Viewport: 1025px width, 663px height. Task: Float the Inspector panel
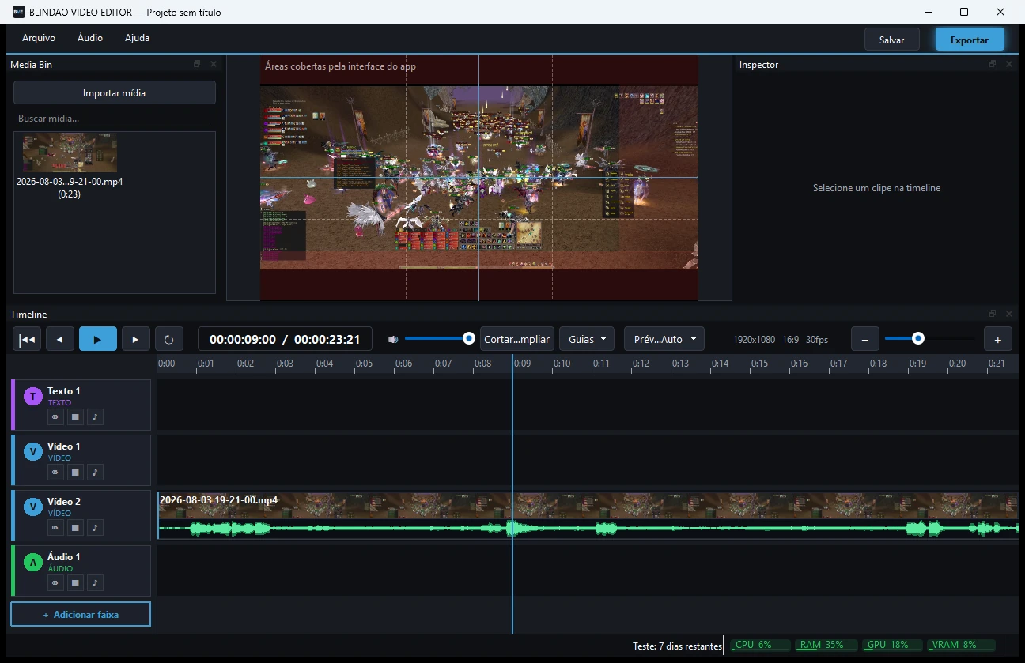point(993,64)
